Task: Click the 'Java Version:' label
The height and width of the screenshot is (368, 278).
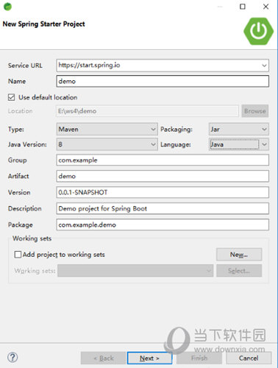Action: pyautogui.click(x=27, y=144)
